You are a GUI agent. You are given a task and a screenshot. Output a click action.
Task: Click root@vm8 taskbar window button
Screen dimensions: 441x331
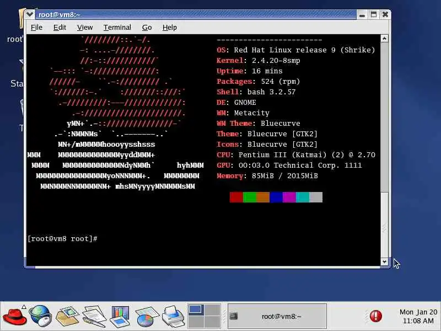click(x=277, y=316)
